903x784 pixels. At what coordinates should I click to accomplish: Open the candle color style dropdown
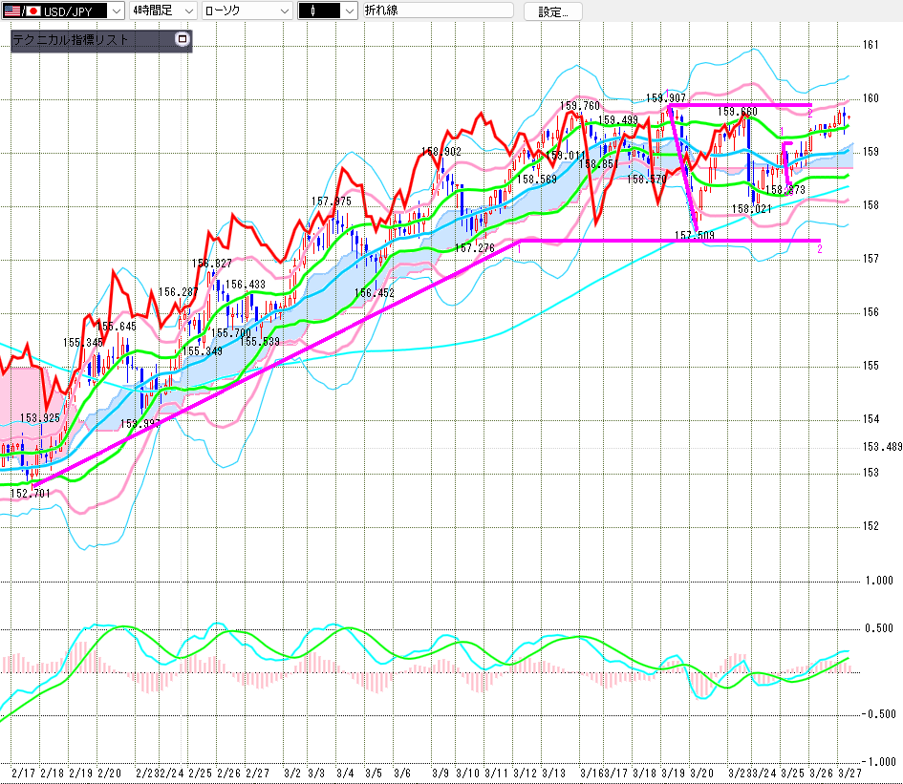click(x=349, y=11)
